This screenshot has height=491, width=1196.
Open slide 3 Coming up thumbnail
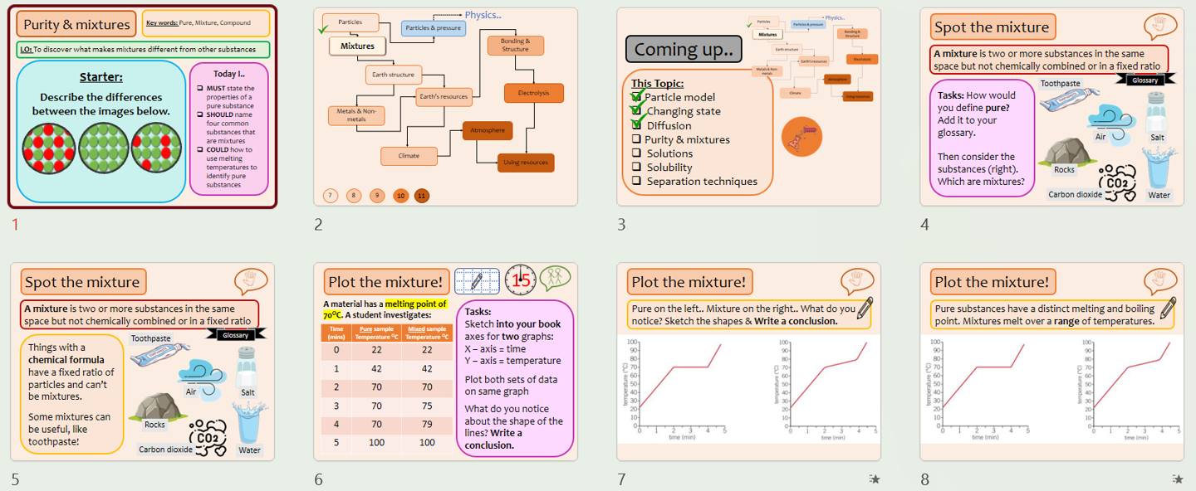pyautogui.click(x=748, y=107)
